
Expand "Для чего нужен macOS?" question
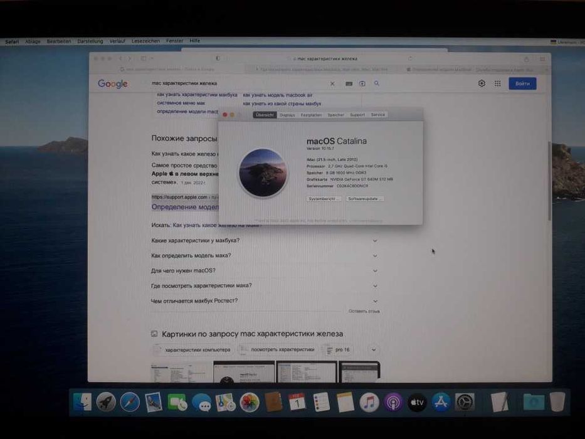point(265,271)
